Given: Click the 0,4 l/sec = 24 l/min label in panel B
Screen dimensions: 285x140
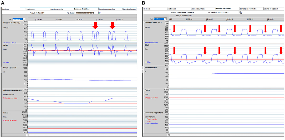Looking at the screenshot, I should (x=151, y=98).
